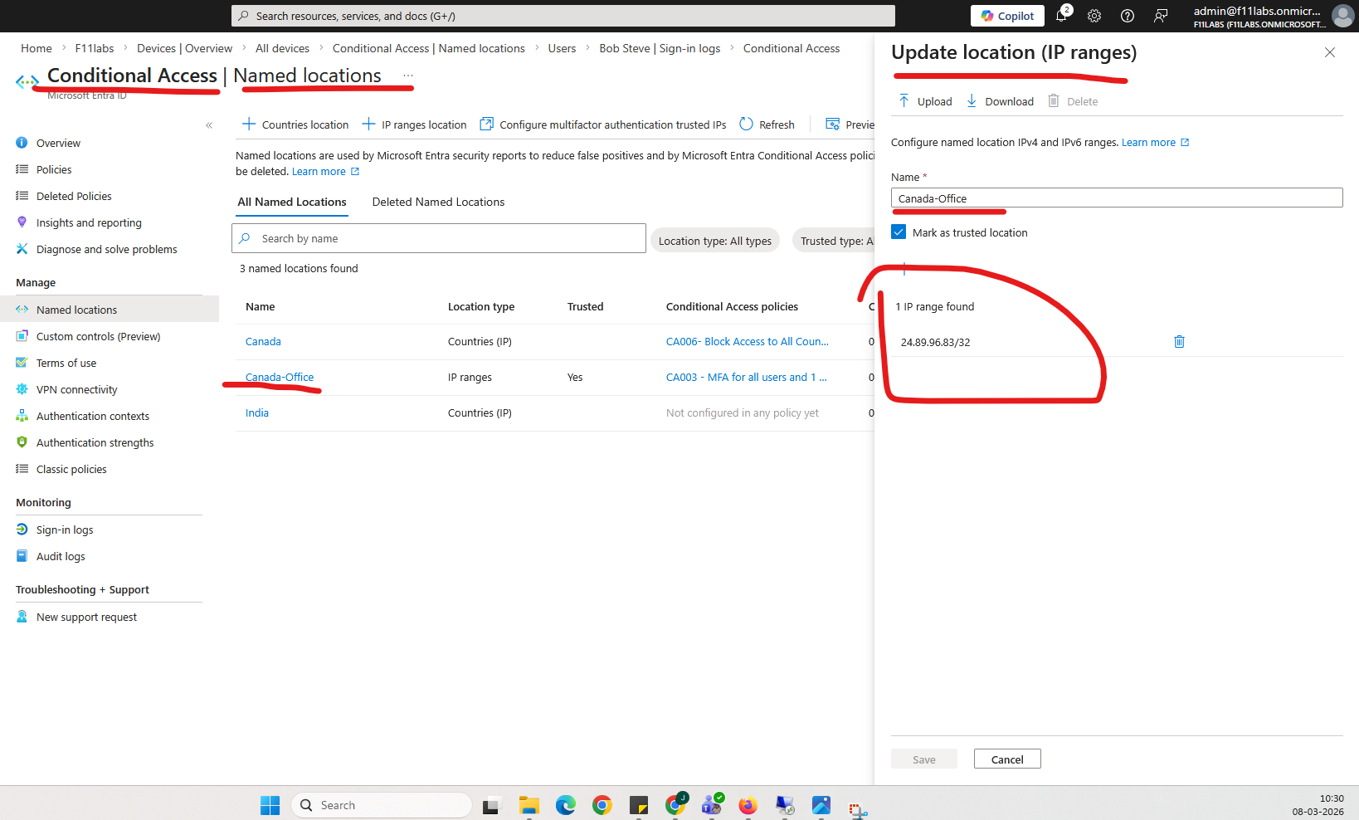This screenshot has height=820, width=1359.
Task: Click the Download toolbar button
Action: (x=1000, y=101)
